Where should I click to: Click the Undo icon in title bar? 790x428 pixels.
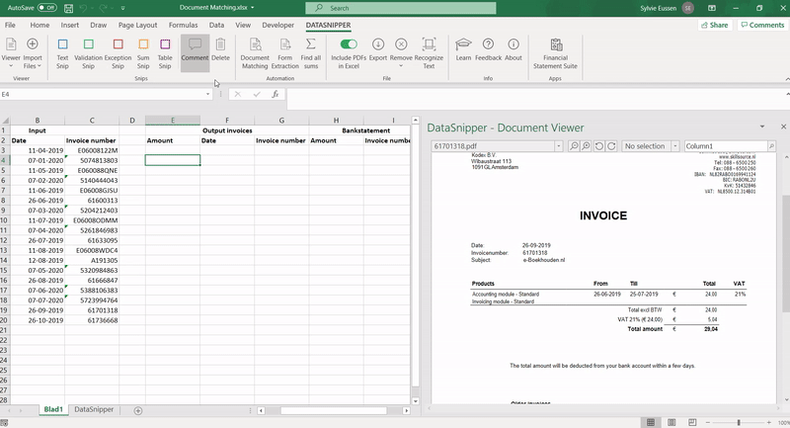(84, 8)
